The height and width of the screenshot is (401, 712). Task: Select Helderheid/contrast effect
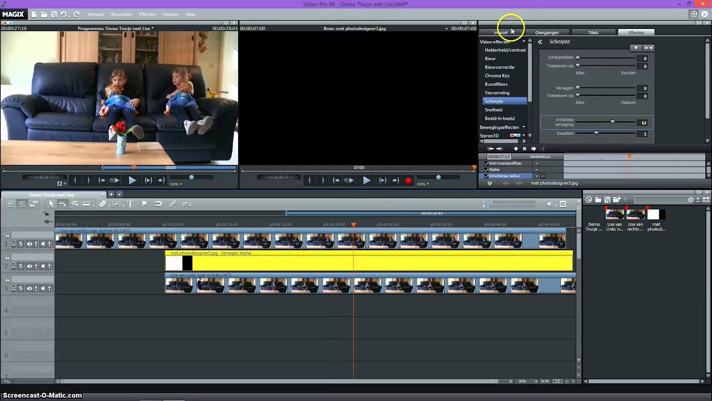(505, 50)
